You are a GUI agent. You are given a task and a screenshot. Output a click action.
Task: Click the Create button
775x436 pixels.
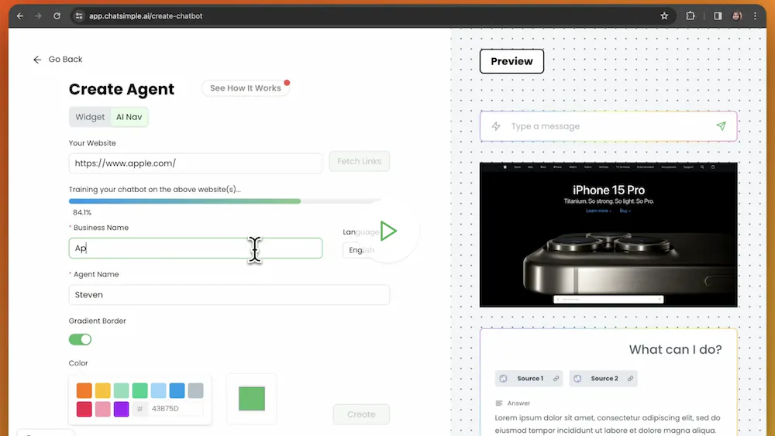pos(361,414)
